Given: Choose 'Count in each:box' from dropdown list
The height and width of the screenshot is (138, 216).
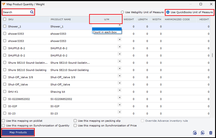Looking at the screenshot, I should (105, 32).
